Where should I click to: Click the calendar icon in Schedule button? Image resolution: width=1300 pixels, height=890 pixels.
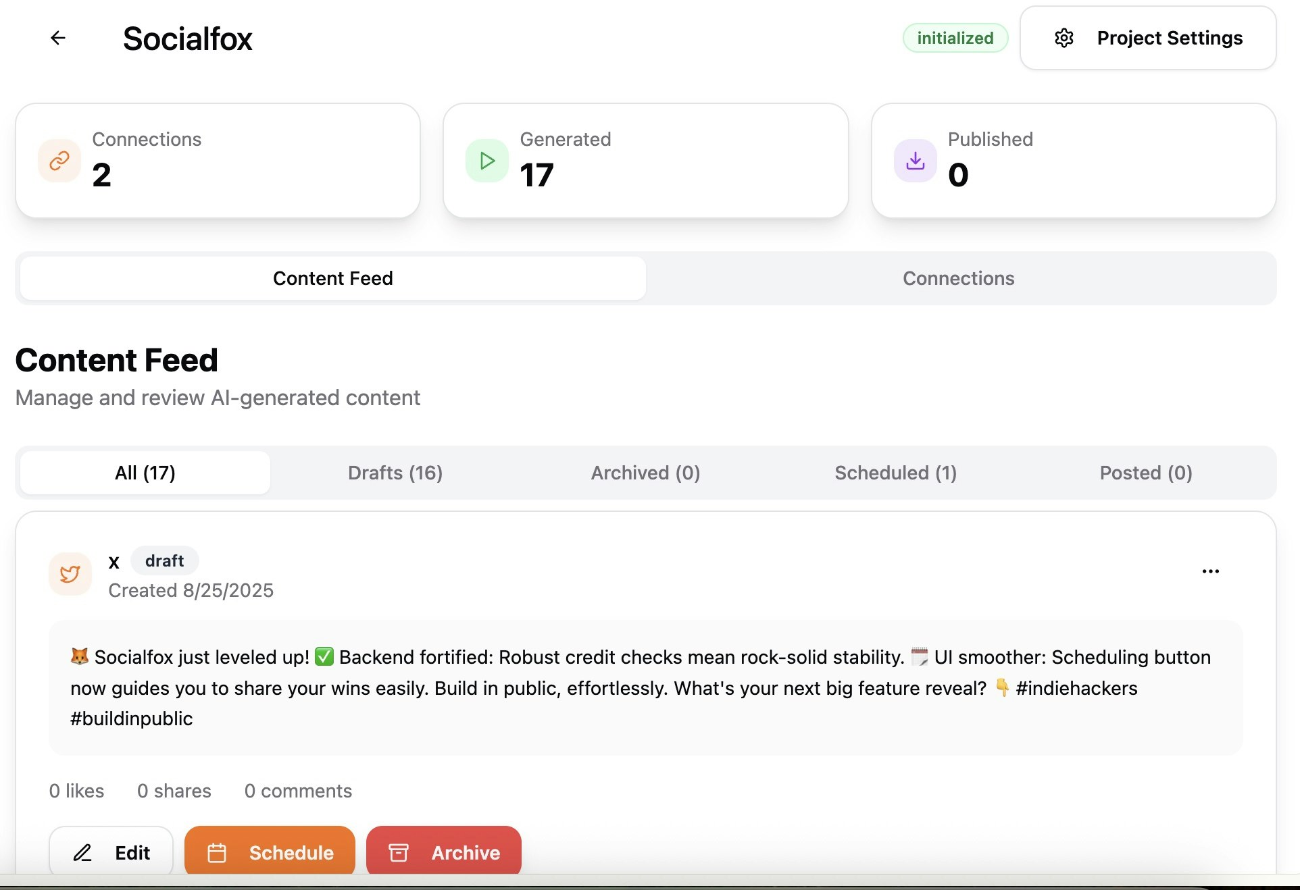click(x=217, y=853)
